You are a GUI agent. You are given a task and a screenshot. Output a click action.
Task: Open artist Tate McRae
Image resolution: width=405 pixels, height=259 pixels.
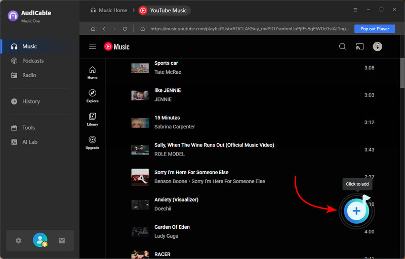tap(168, 72)
